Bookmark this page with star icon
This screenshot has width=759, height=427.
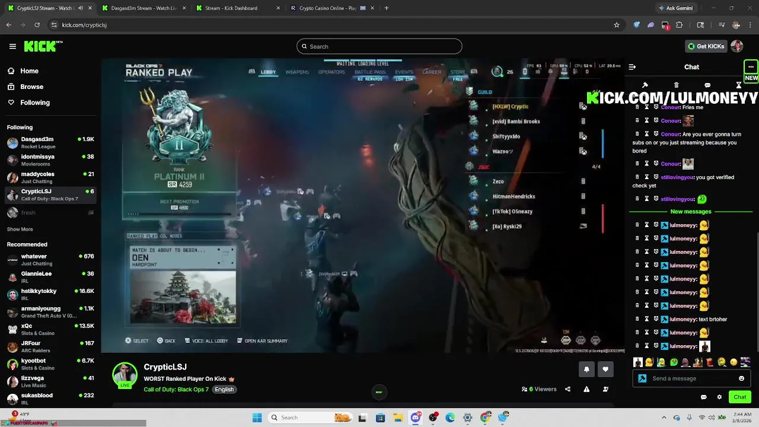(x=617, y=25)
